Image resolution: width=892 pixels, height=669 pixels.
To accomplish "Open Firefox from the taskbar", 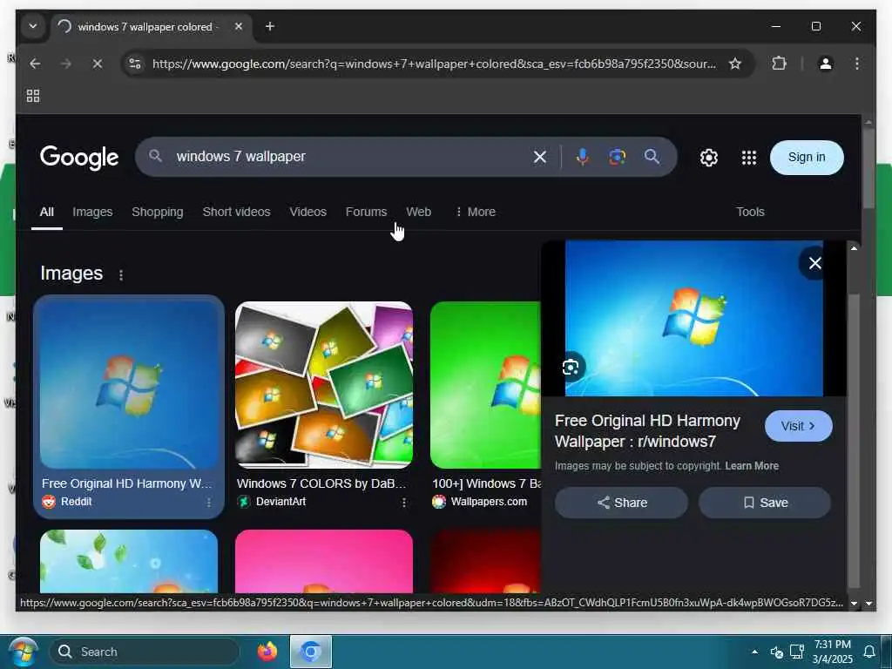I will click(267, 652).
